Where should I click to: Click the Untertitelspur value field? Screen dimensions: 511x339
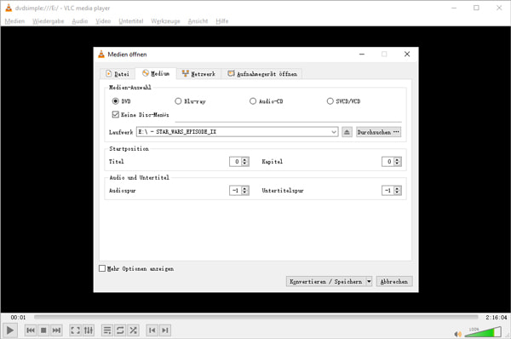388,190
